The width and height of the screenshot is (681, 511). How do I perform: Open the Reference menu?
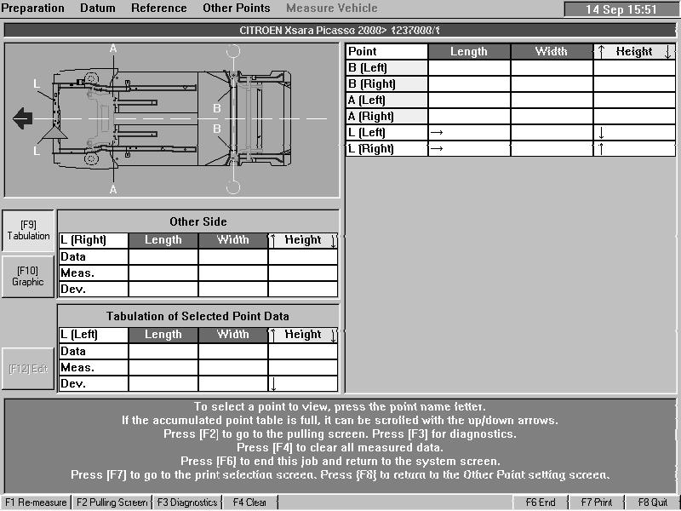(159, 9)
